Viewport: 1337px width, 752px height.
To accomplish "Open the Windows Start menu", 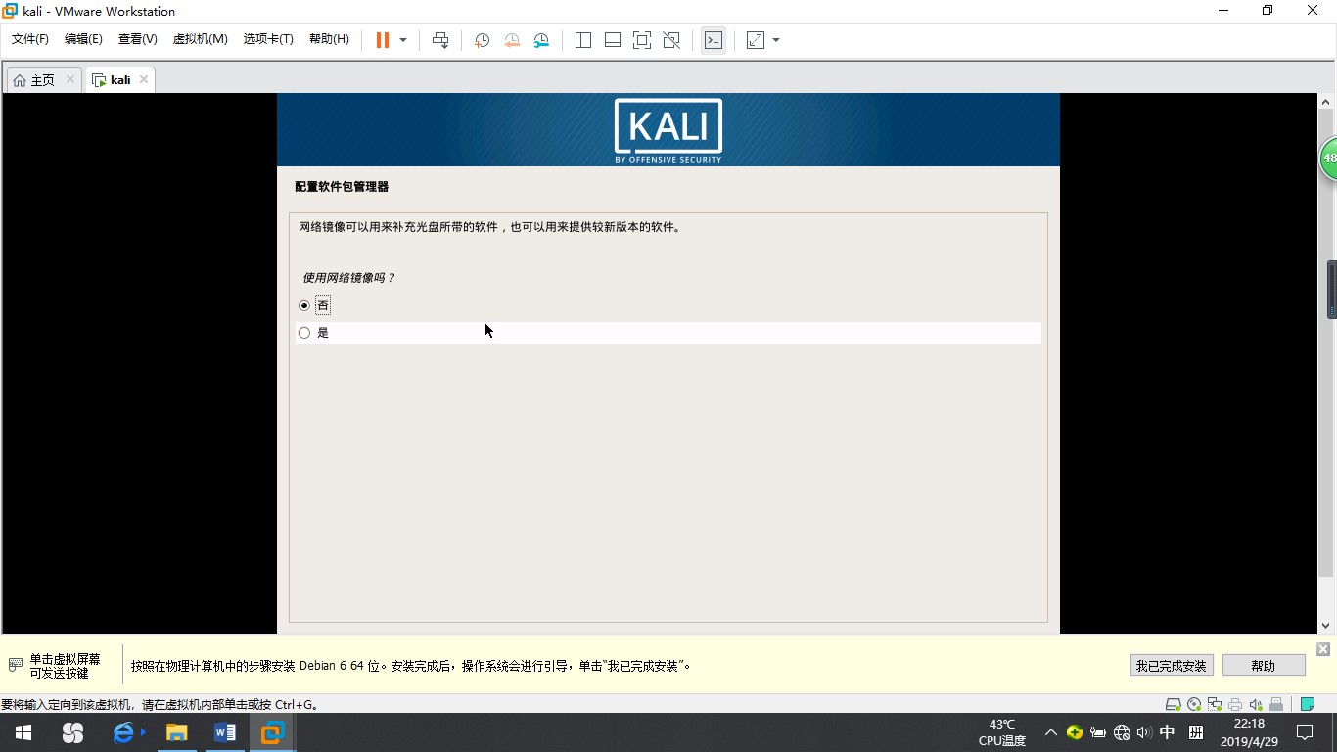I will [x=23, y=732].
